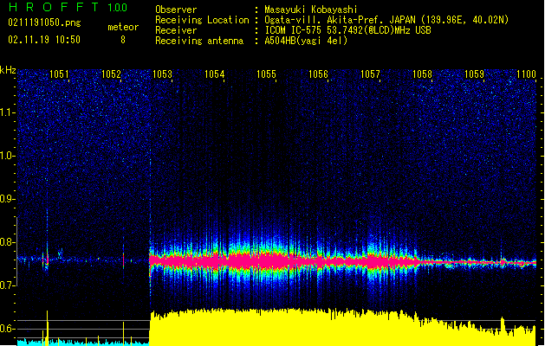
Task: Click the Receiving Location label
Action: [x=202, y=20]
